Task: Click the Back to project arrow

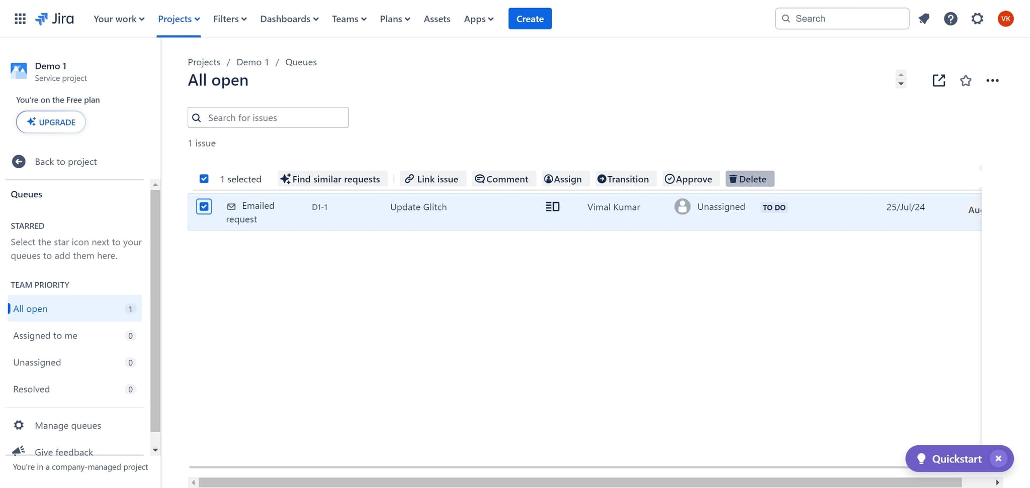Action: (19, 162)
